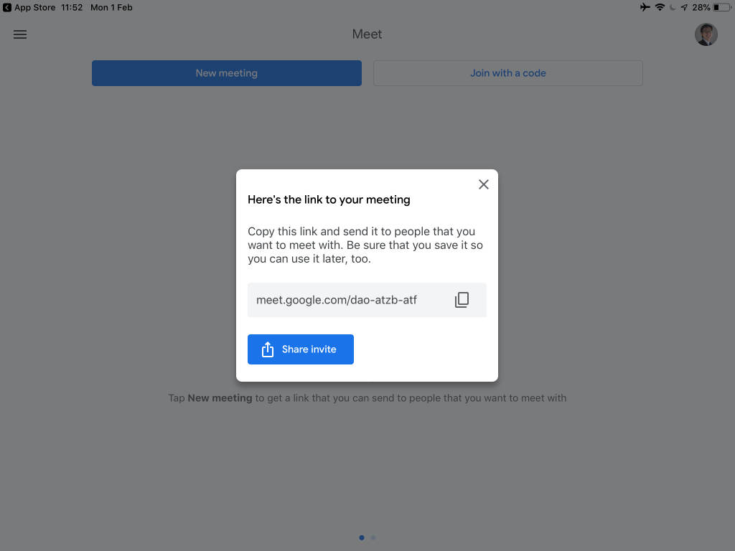Tap the moon icon in the status bar
The width and height of the screenshot is (735, 551).
673,7
